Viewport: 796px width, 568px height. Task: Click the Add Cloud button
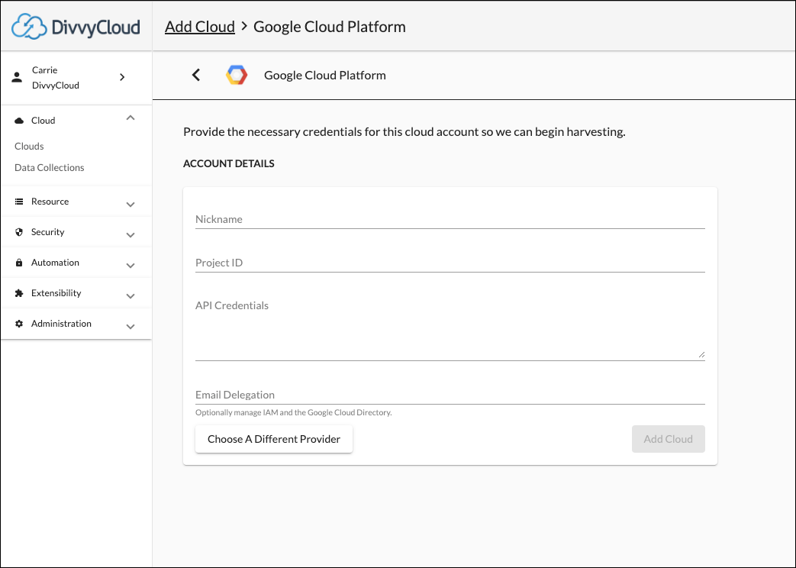(668, 439)
